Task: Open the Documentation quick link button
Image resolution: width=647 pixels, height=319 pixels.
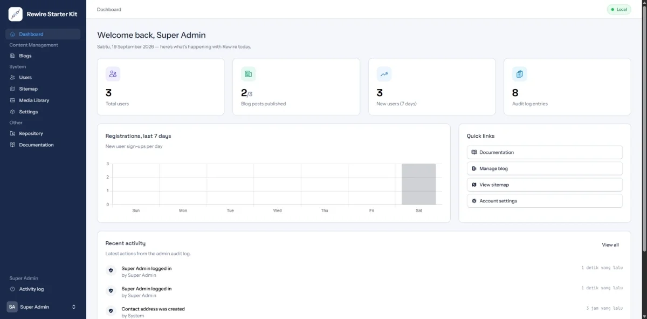Action: pos(545,152)
